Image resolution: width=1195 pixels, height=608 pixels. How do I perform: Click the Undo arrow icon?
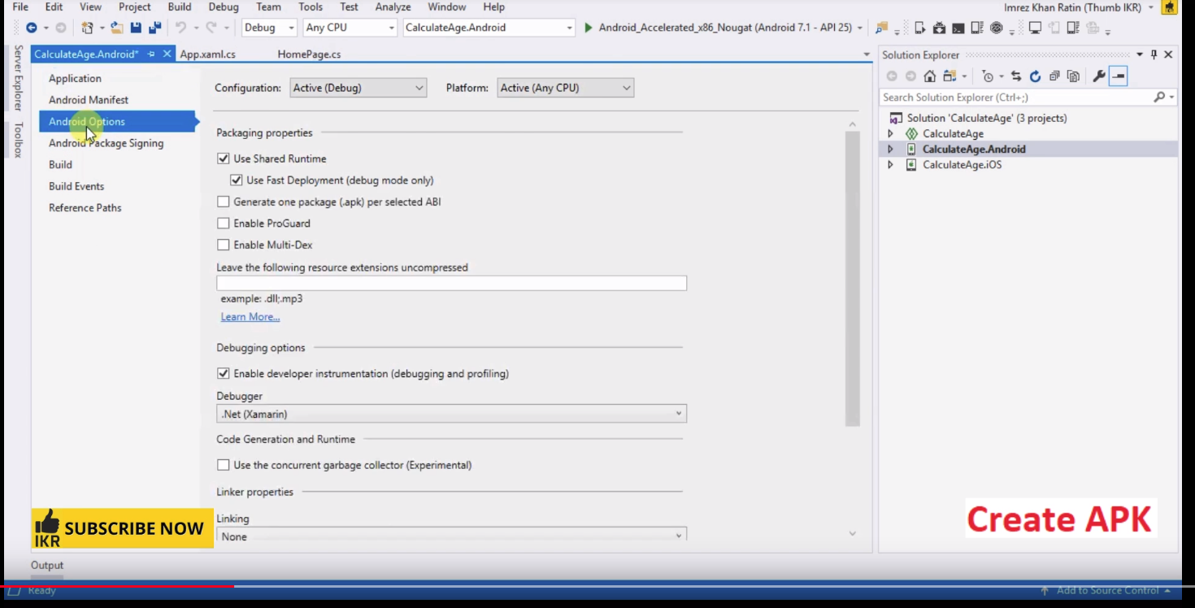[181, 28]
